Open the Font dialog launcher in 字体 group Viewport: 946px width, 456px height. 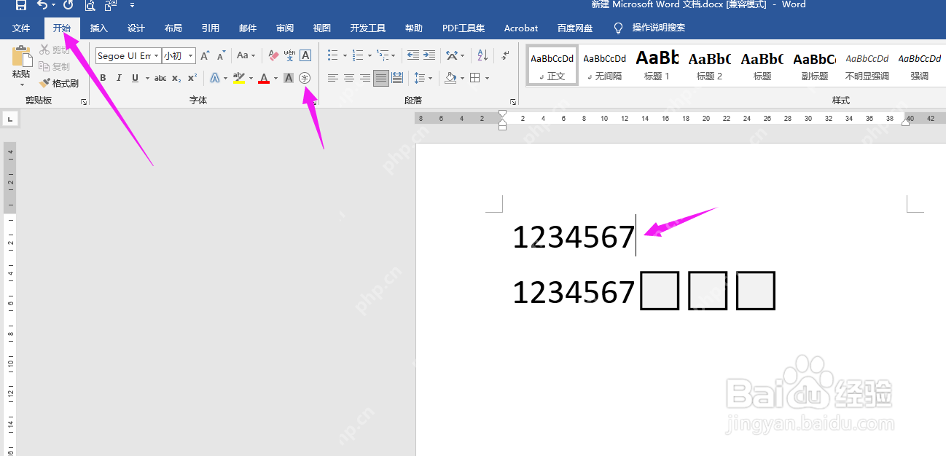[314, 102]
